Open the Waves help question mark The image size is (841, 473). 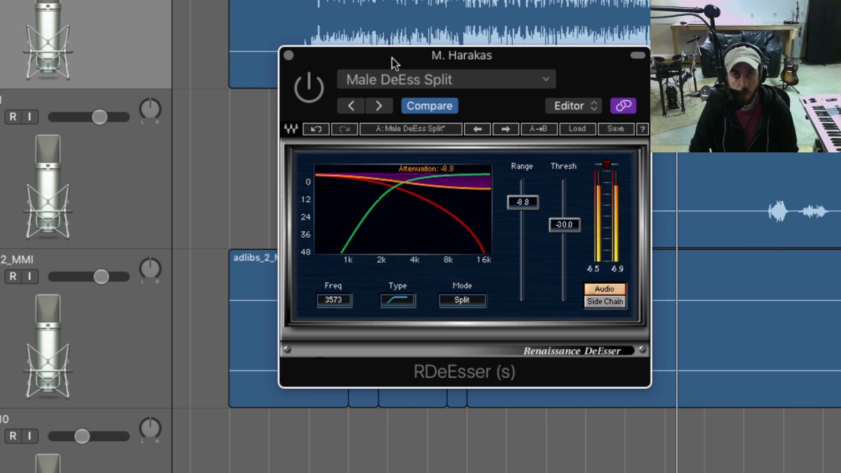(x=643, y=129)
